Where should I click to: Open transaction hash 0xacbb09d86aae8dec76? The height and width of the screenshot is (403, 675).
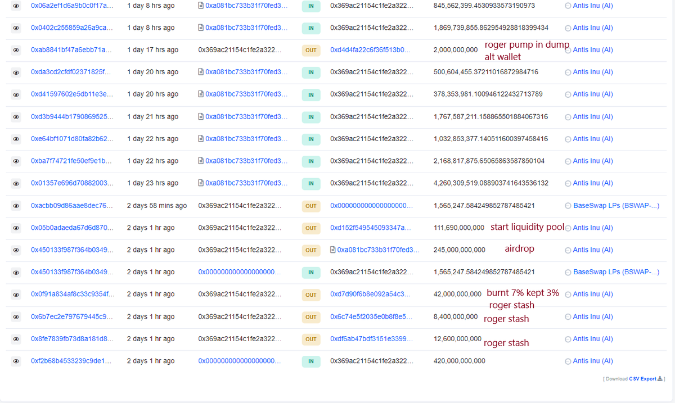[72, 206]
